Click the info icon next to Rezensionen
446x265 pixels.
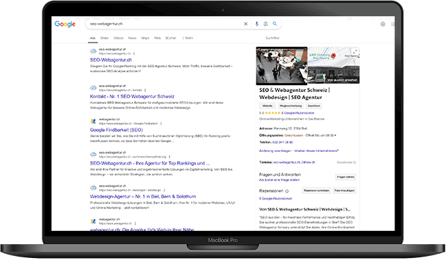pos(286,191)
